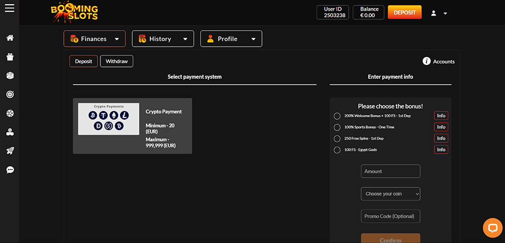505x243 pixels.
Task: Expand the Finances dropdown arrow
Action: click(x=116, y=39)
